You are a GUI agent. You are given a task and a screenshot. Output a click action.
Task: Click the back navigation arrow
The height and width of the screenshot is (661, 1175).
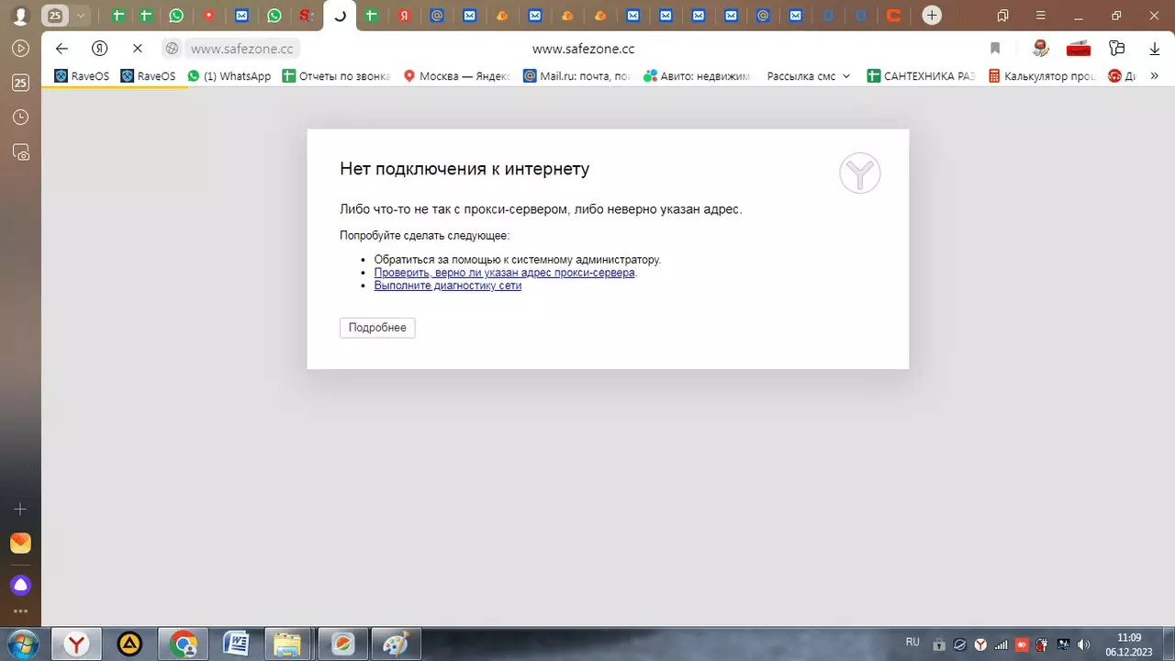point(62,49)
